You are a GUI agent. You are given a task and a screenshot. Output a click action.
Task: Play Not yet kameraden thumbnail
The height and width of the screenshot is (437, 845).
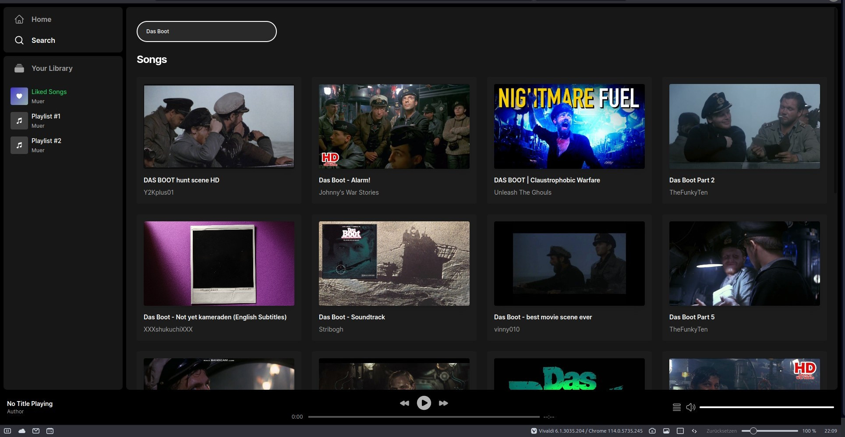(219, 263)
